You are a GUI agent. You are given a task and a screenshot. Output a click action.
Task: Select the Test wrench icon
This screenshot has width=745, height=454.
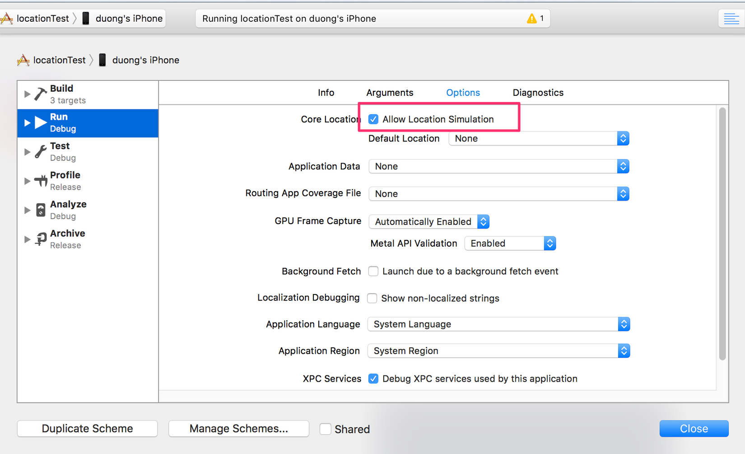(x=40, y=151)
